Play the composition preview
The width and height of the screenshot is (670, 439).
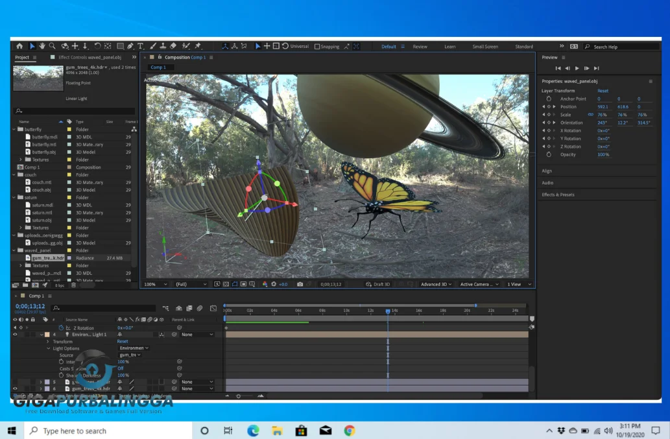coord(577,68)
